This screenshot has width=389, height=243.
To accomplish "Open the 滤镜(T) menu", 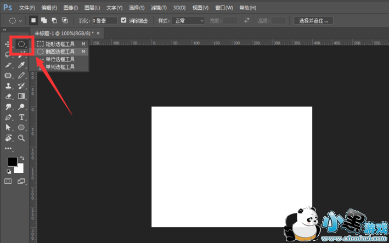I will 159,8.
